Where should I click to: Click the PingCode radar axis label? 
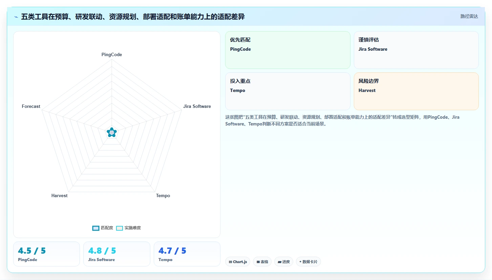112,54
